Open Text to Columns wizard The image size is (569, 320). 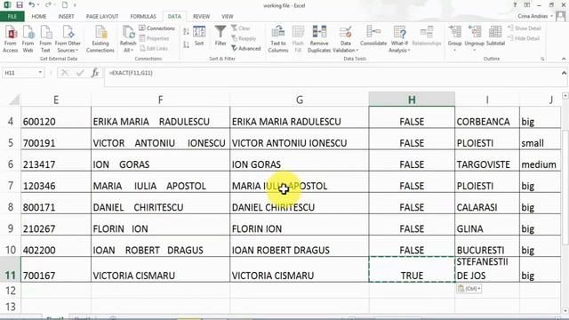click(278, 39)
